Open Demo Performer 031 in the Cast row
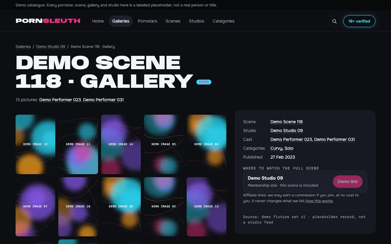This screenshot has width=391, height=244. click(x=334, y=139)
